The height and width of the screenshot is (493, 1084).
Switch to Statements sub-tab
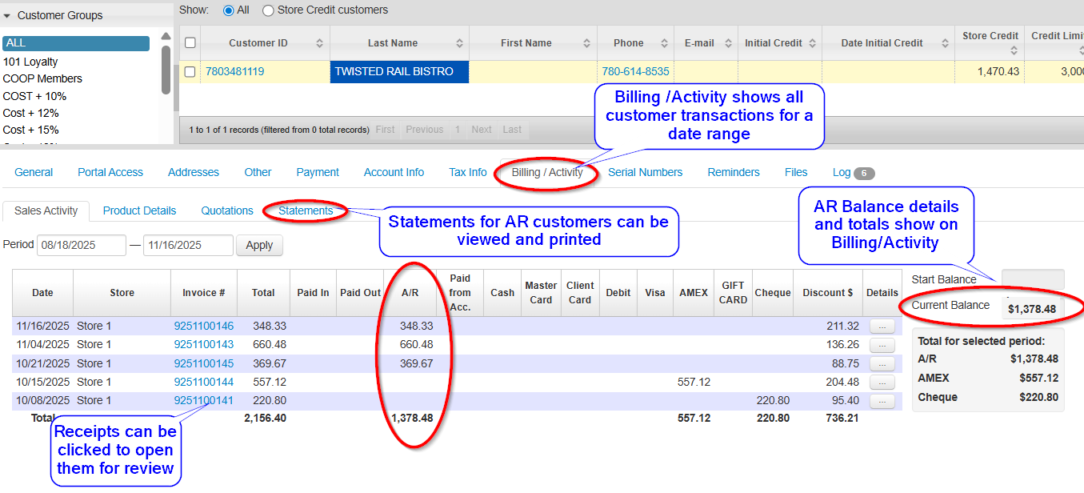pos(306,210)
